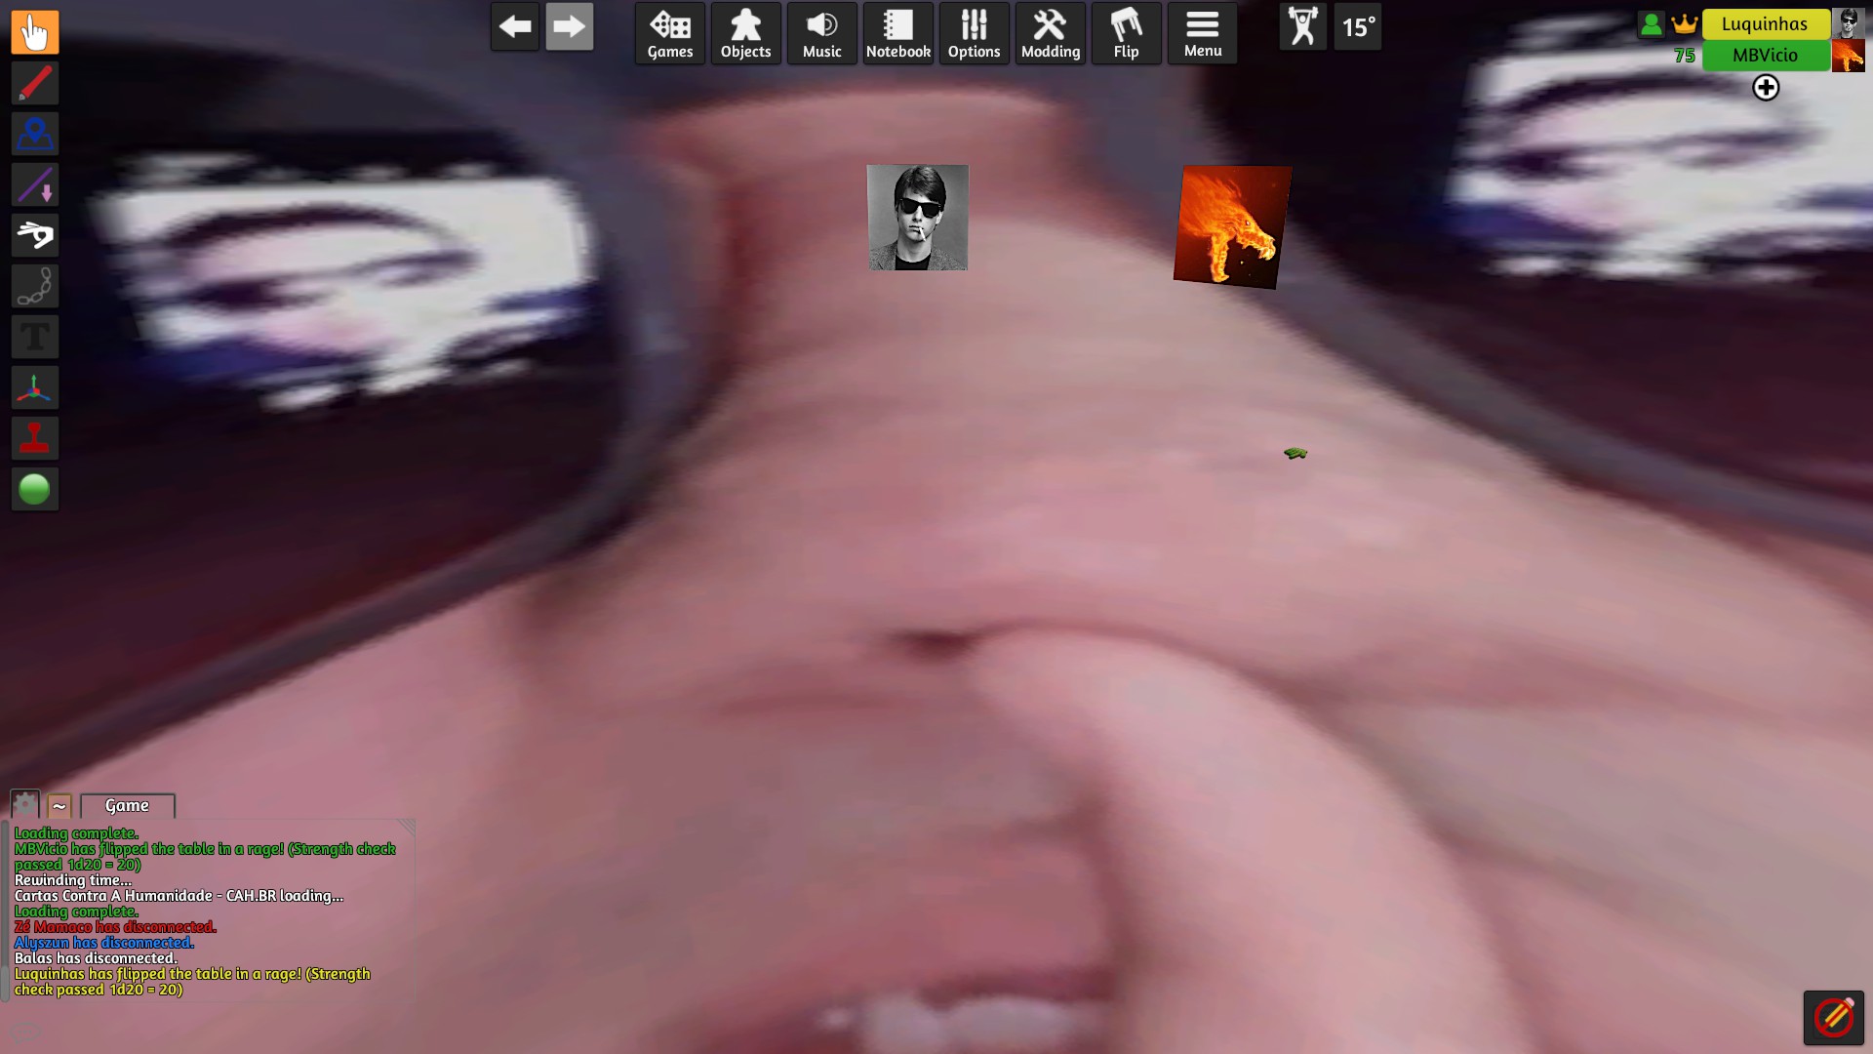The image size is (1873, 1054).
Task: Toggle the red pencil icon in bottom-right corner
Action: pos(1833,1018)
